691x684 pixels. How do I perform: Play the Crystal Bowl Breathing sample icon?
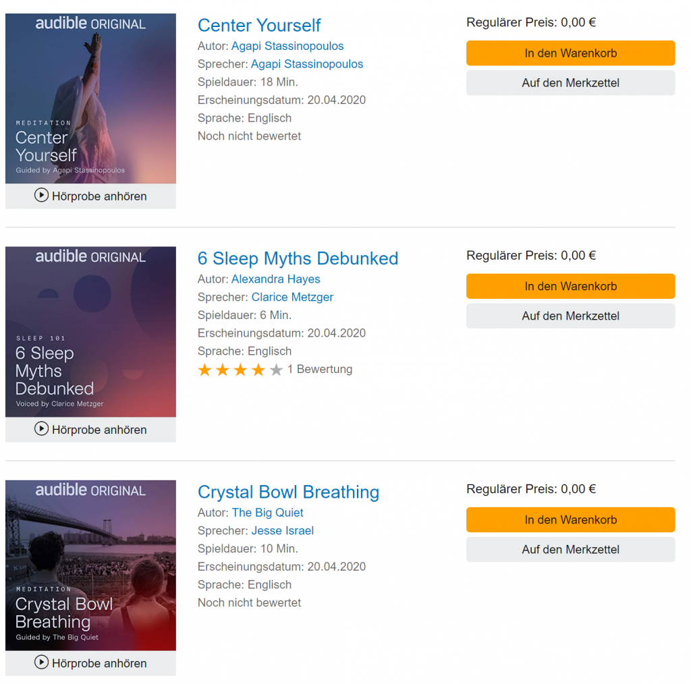42,663
